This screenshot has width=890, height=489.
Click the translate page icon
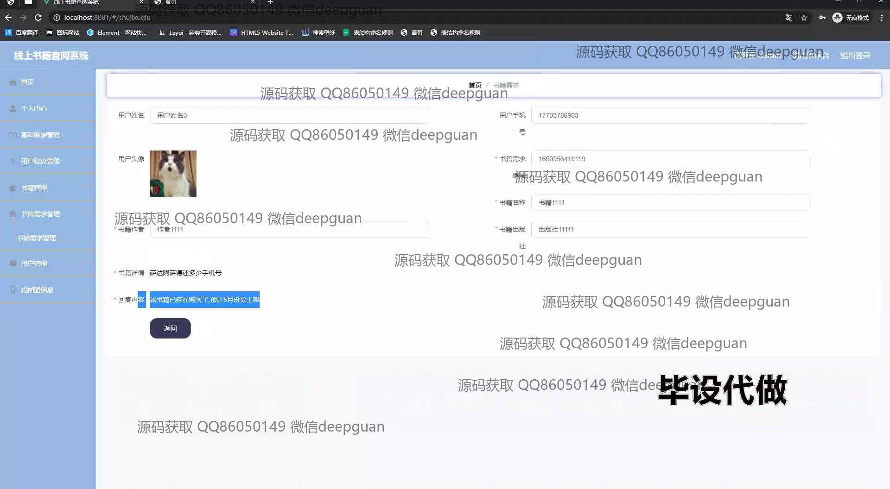(x=788, y=18)
